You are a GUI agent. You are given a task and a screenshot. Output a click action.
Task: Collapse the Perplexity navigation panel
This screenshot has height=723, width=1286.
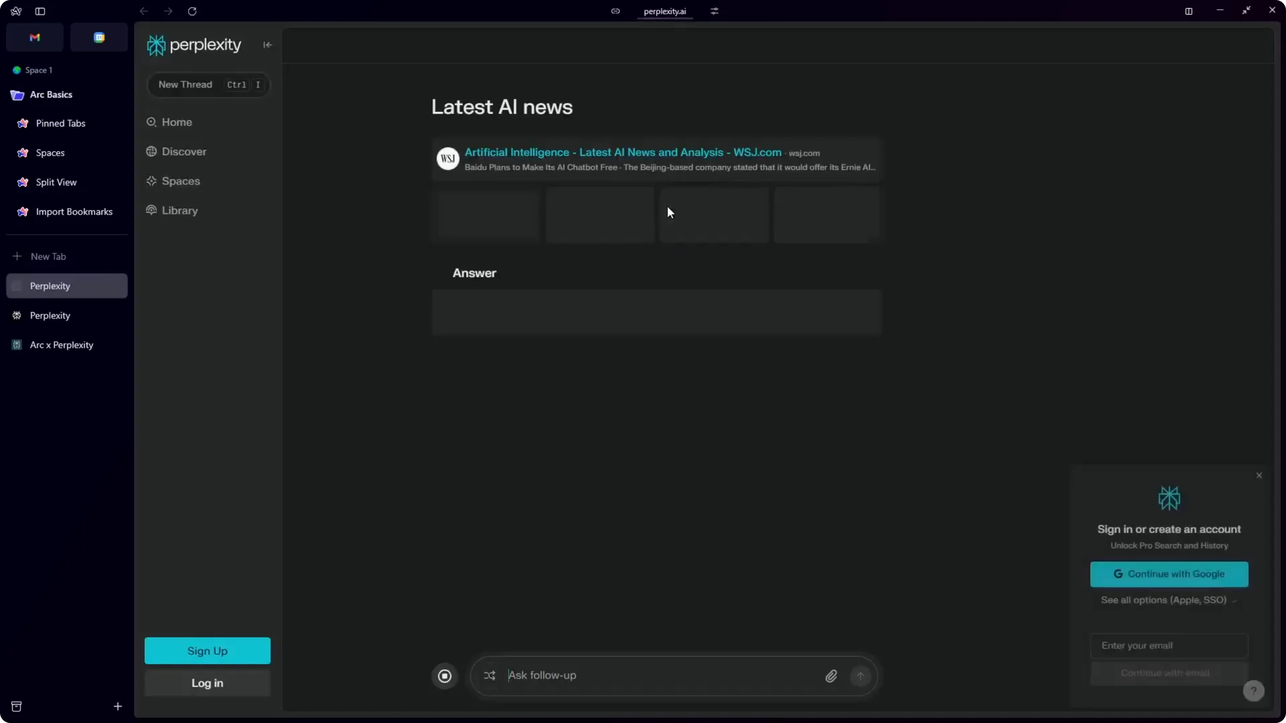[267, 45]
